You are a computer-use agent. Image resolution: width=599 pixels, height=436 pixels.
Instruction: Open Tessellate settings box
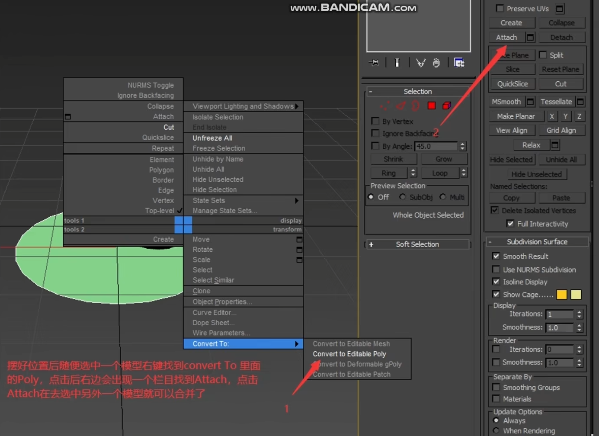pyautogui.click(x=580, y=102)
